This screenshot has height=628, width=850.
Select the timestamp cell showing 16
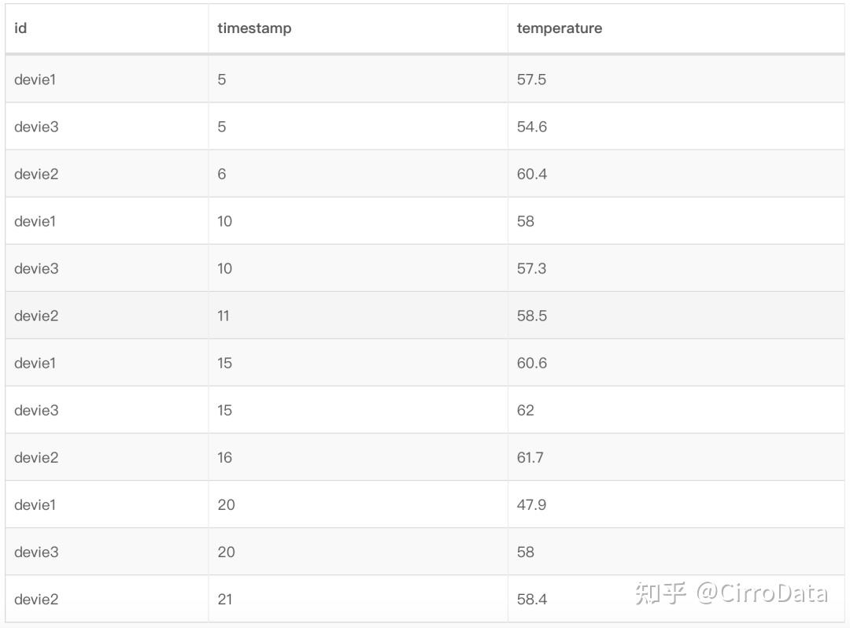pyautogui.click(x=224, y=457)
